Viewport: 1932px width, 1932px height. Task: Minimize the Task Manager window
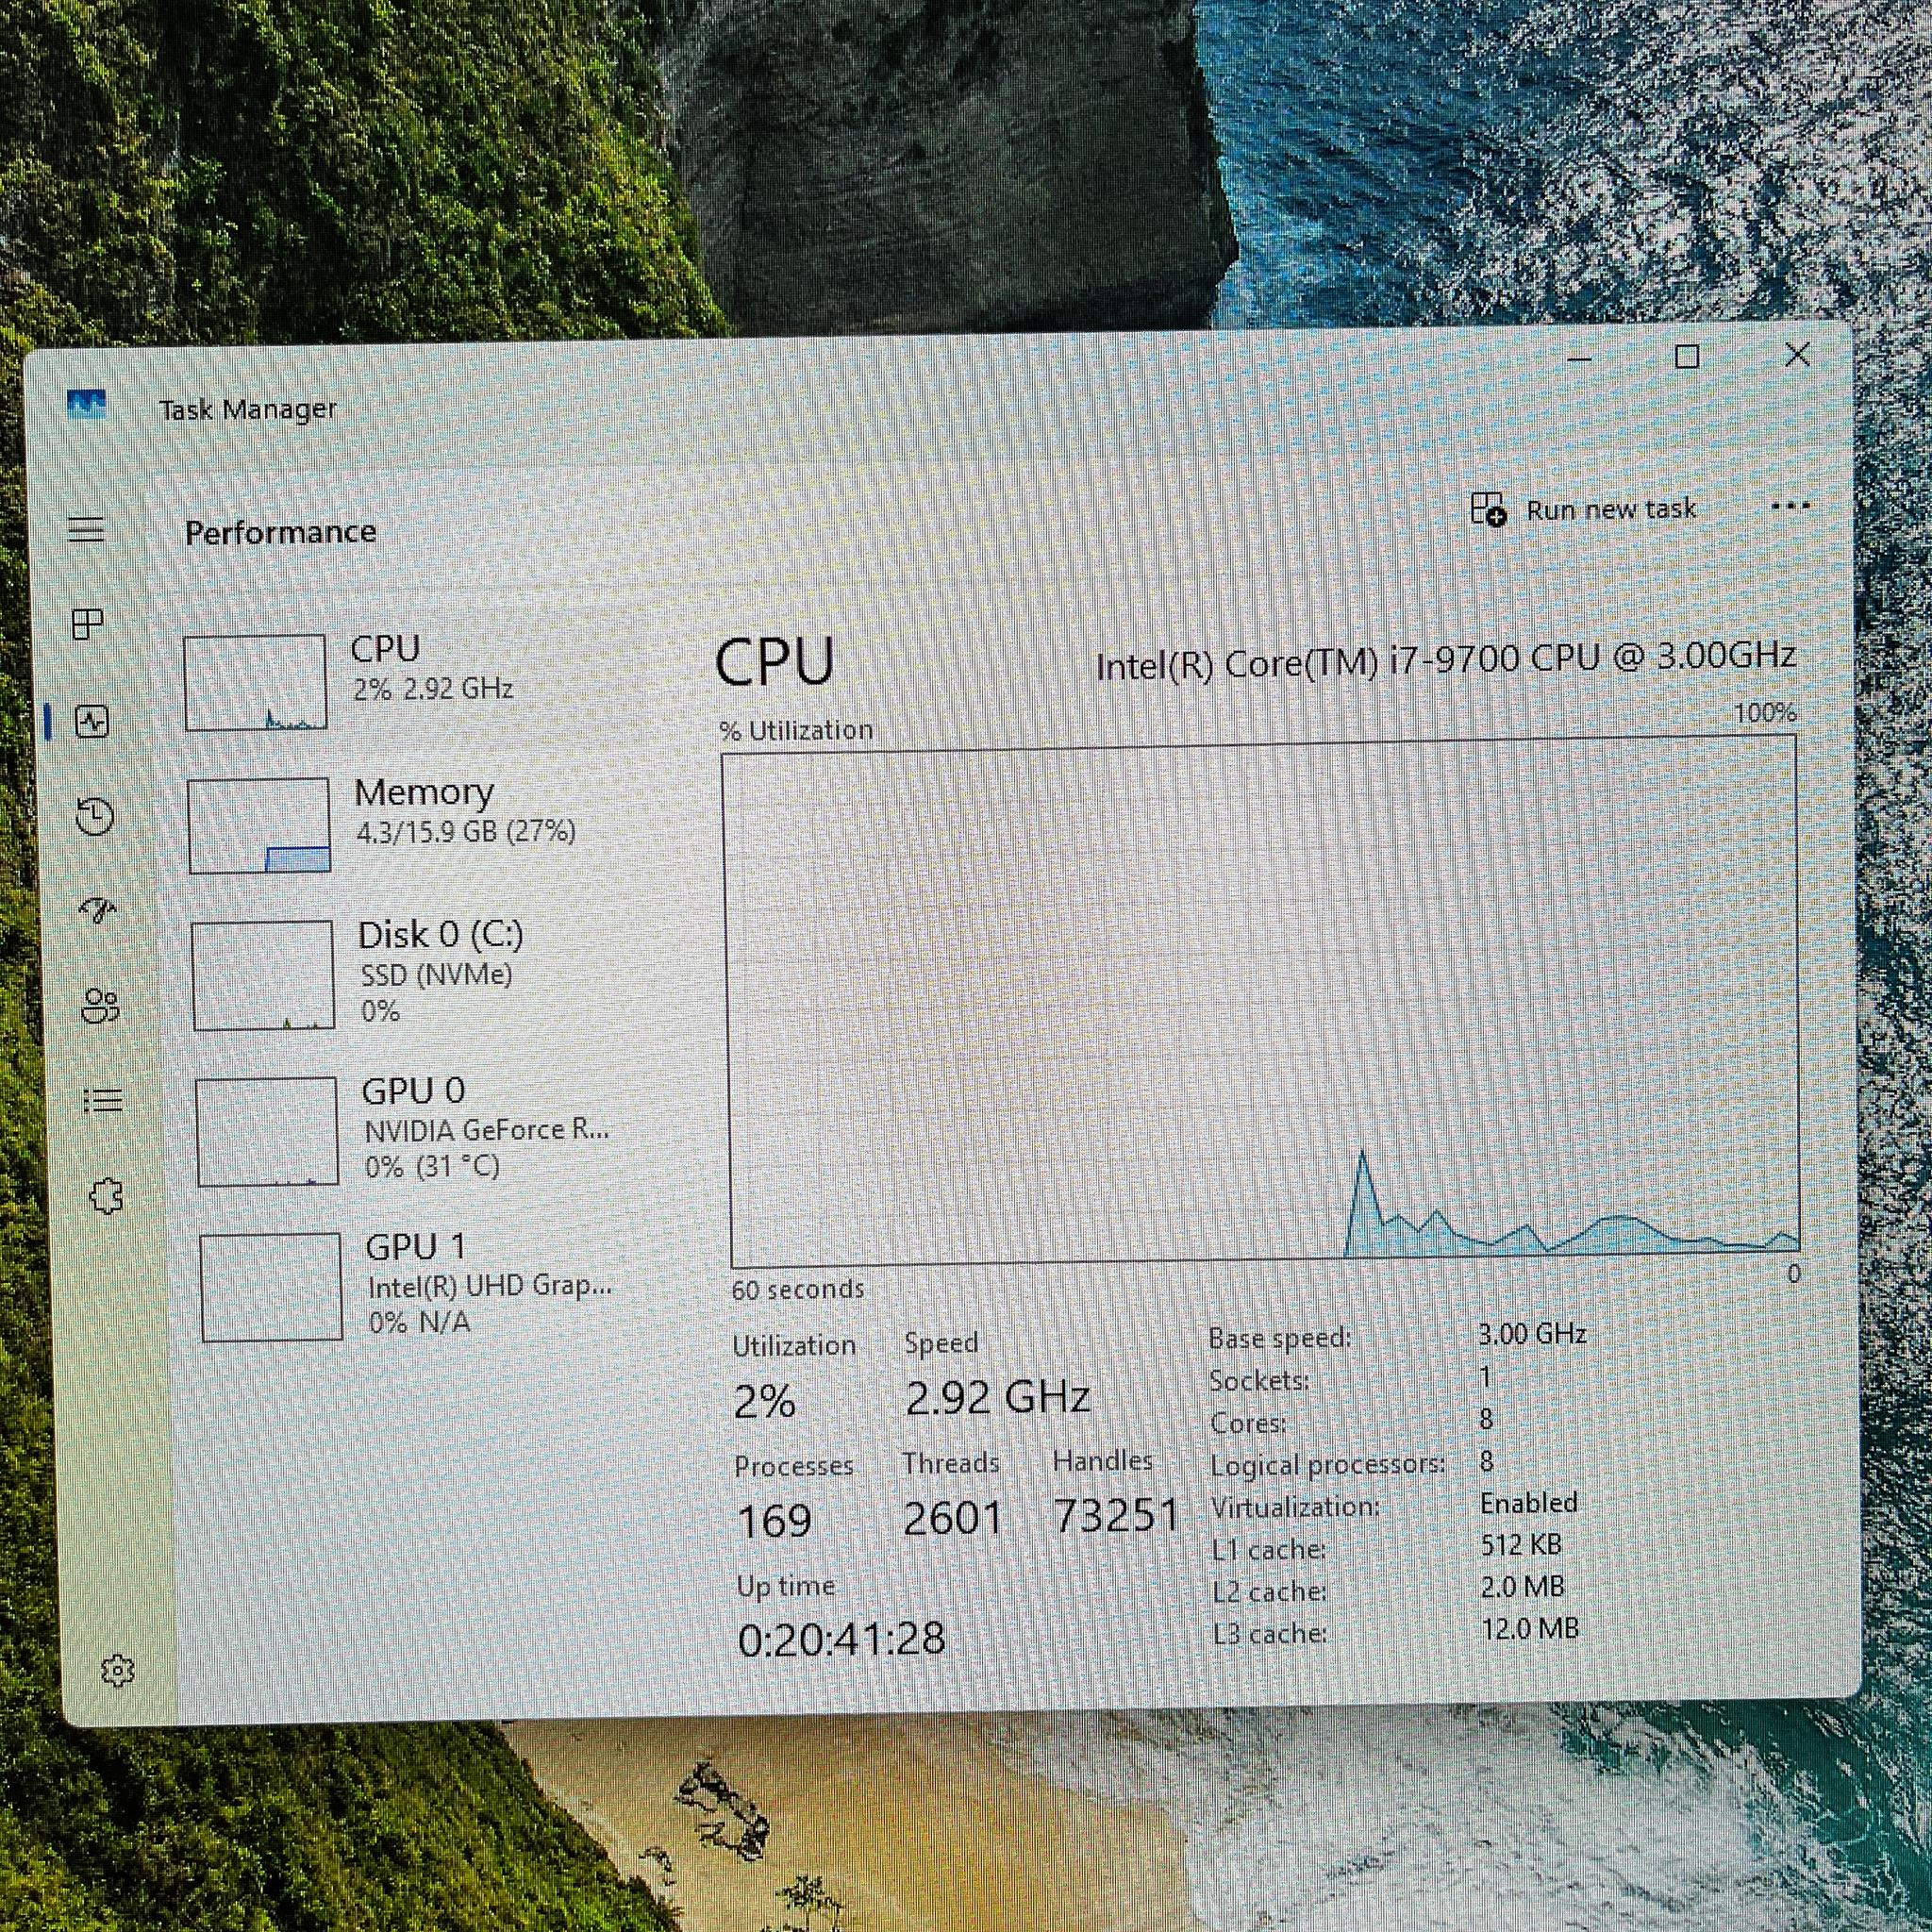pos(1580,359)
